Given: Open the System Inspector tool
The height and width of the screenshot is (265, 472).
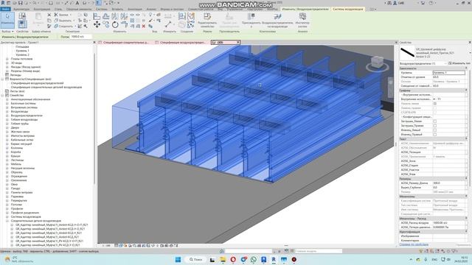Looking at the screenshot, I should click(x=302, y=20).
